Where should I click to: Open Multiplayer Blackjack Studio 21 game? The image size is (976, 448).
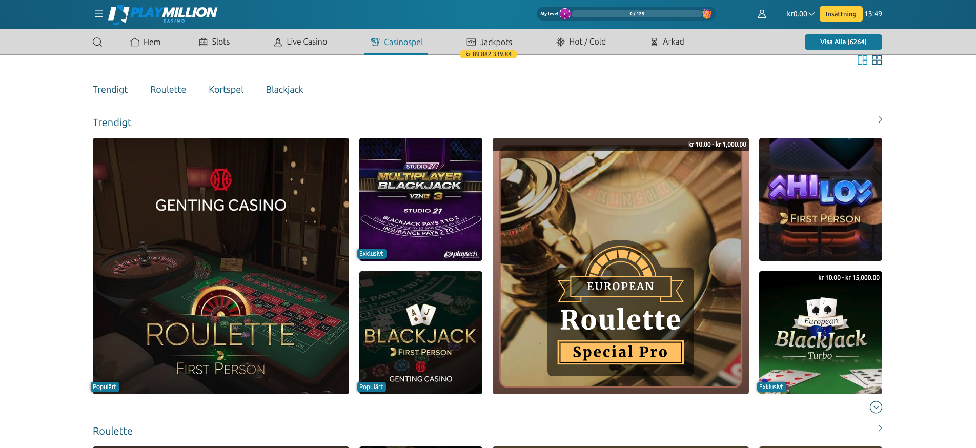pos(421,199)
